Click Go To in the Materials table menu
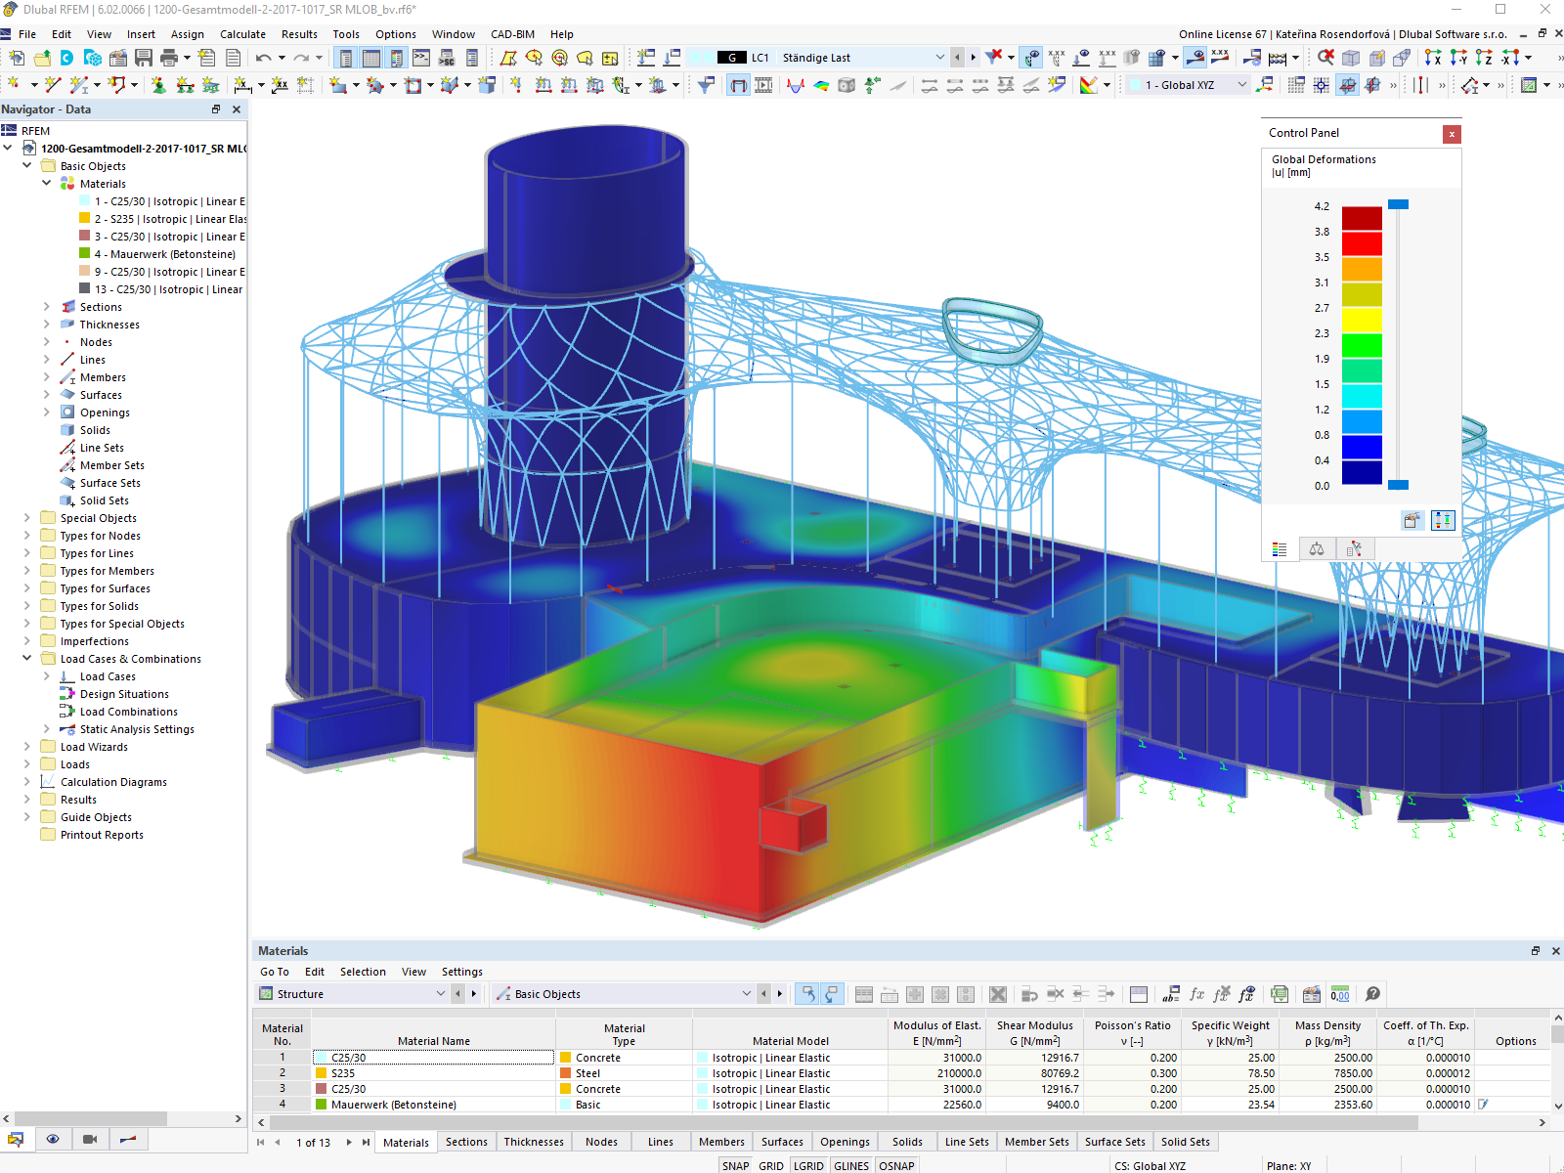The image size is (1564, 1173). click(x=275, y=971)
